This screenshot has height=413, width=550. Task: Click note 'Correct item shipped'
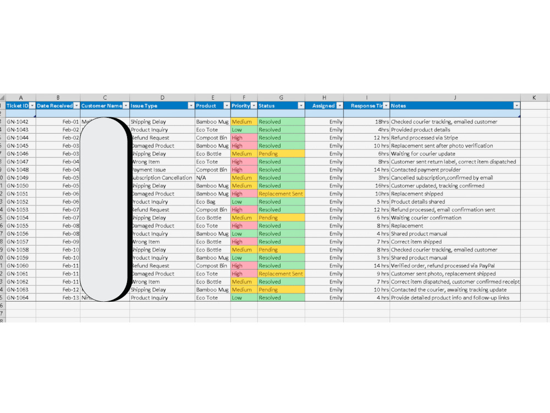point(416,242)
